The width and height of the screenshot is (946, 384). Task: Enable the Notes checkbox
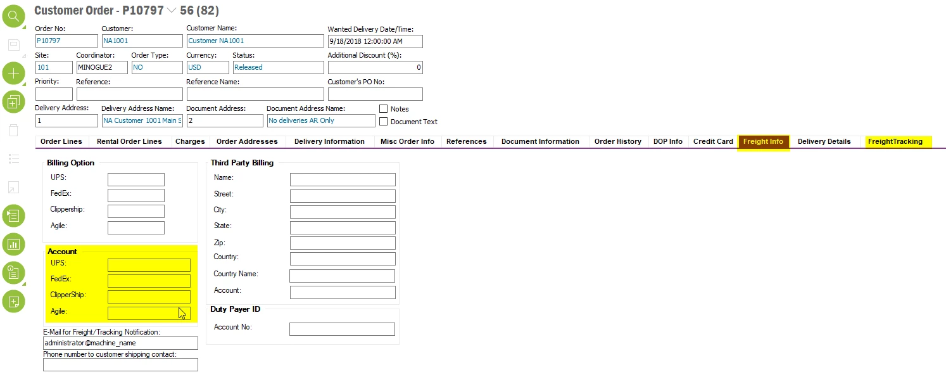pyautogui.click(x=383, y=109)
